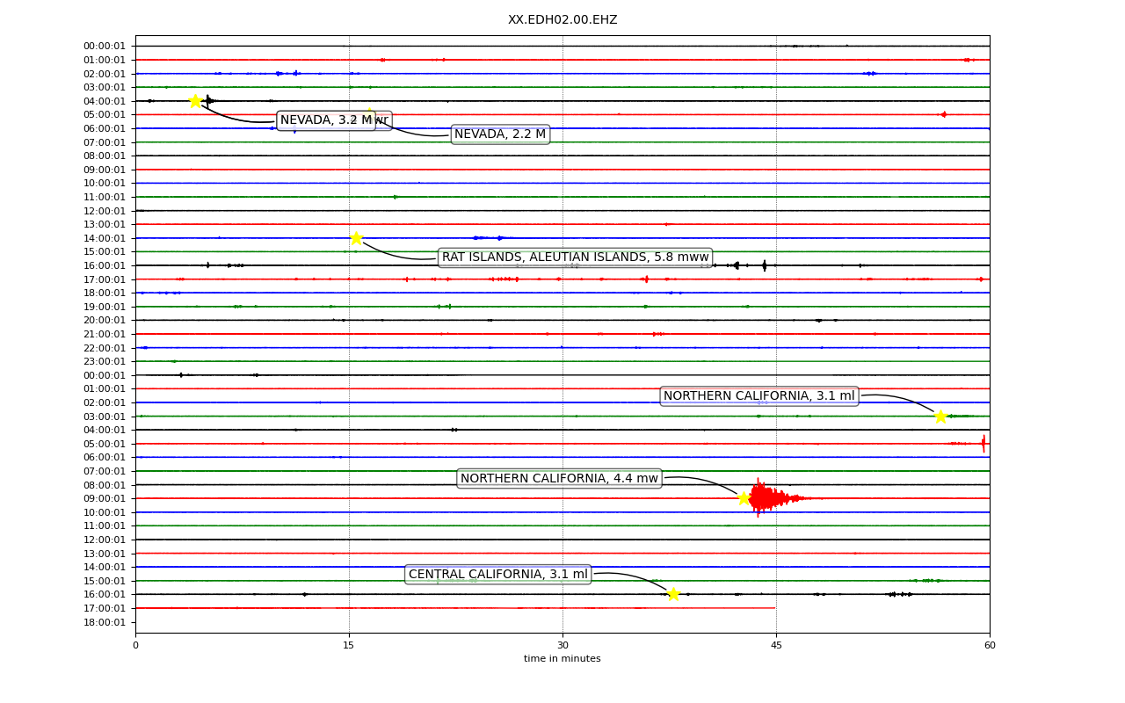1125x703 pixels.
Task: Click the 45 tick on time axis
Action: (x=776, y=646)
